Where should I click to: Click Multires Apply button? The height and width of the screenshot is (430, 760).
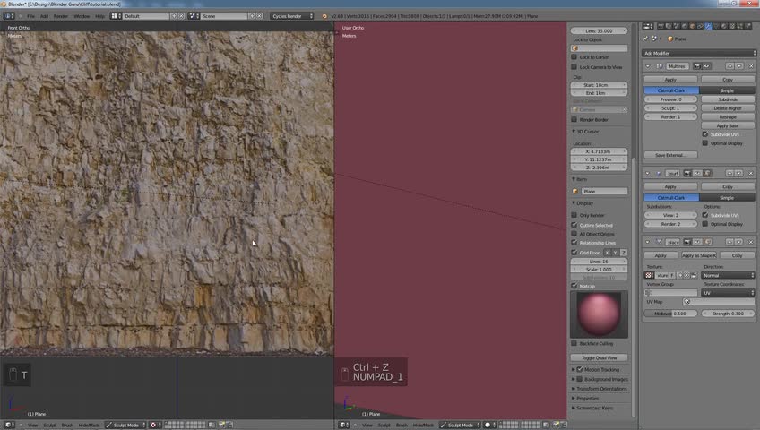click(x=670, y=80)
